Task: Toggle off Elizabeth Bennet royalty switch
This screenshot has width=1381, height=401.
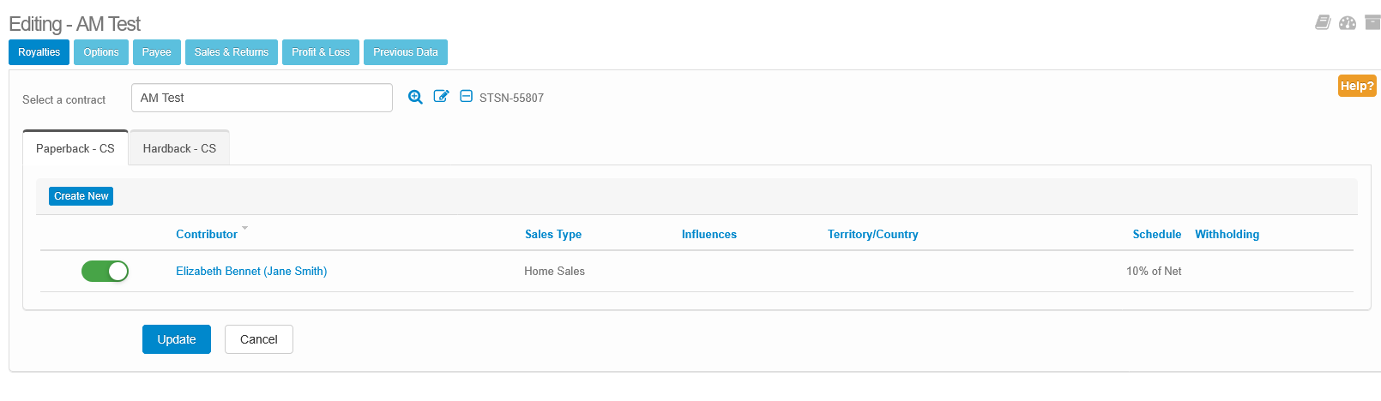Action: [x=105, y=272]
